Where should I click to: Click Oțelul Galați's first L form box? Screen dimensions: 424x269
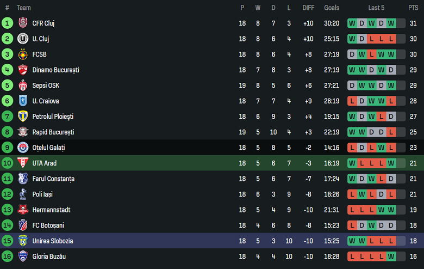pos(352,148)
